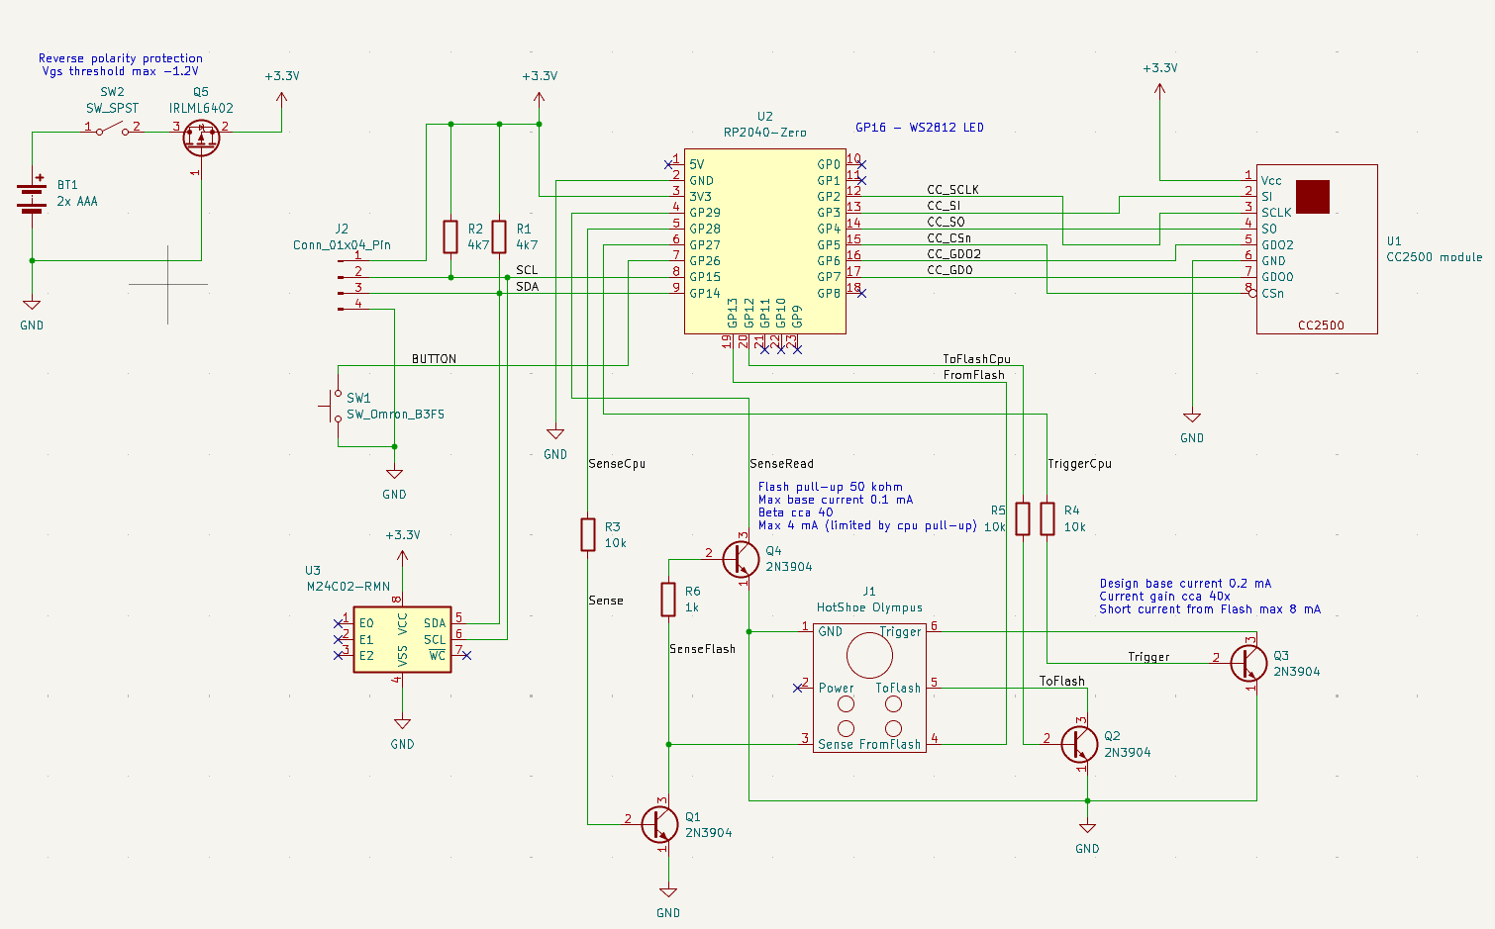Click the "Design base current 0.2 mA" note
Viewport: 1495px width, 929px height.
1185,584
